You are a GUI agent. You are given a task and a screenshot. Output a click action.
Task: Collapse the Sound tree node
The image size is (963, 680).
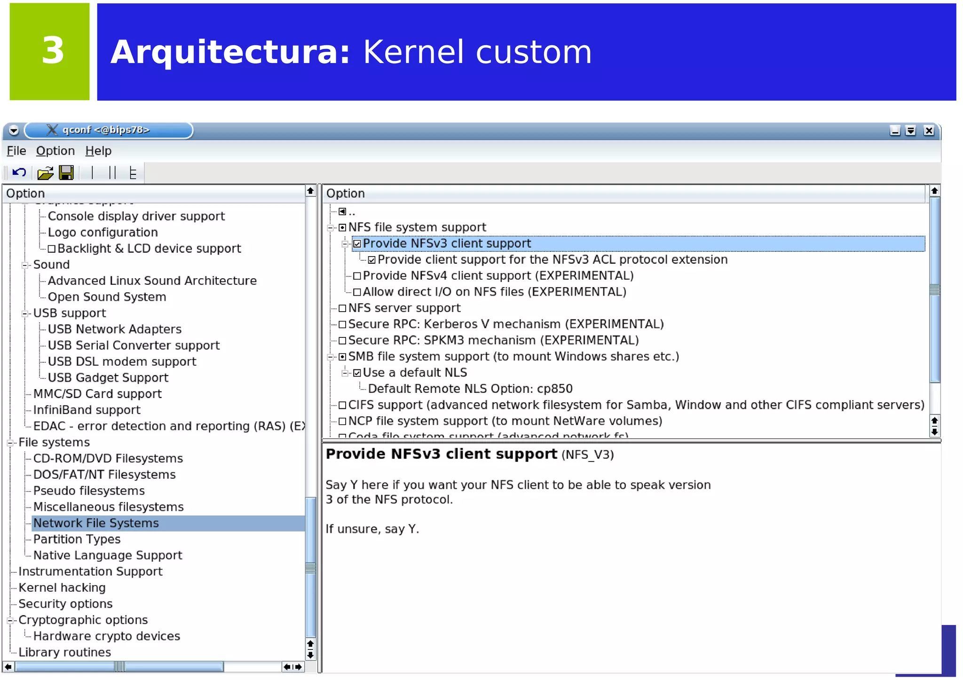coord(25,265)
